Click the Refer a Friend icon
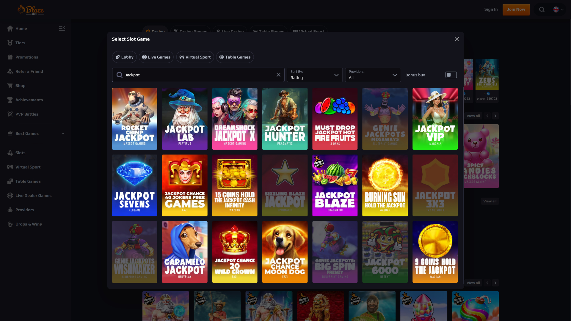 pyautogui.click(x=10, y=71)
